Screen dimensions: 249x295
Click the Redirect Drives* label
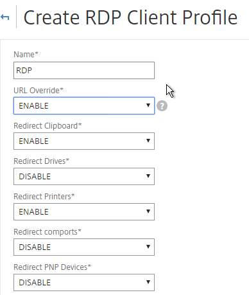[x=42, y=161]
